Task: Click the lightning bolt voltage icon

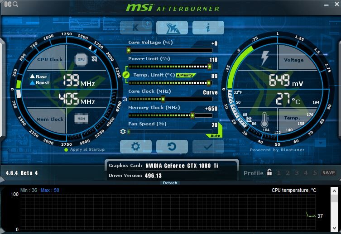Action: coord(265,58)
